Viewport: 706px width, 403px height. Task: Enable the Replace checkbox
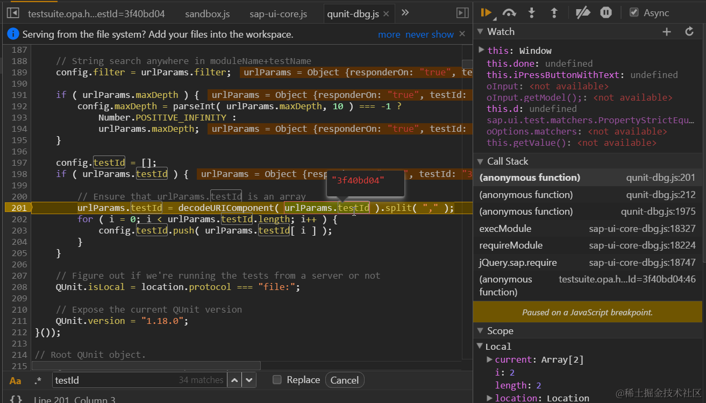point(277,379)
